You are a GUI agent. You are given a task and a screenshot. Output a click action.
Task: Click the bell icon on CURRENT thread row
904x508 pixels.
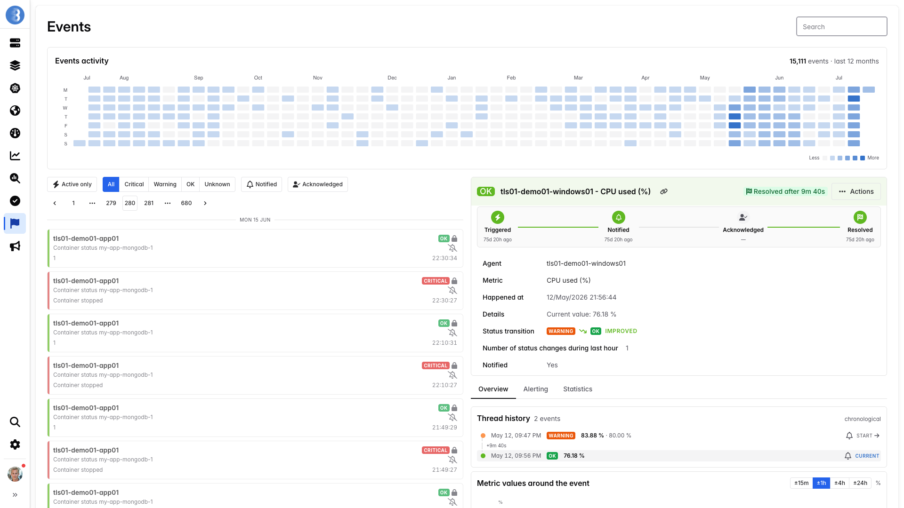point(848,456)
